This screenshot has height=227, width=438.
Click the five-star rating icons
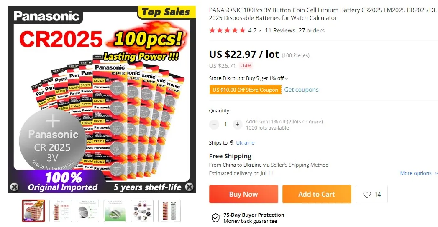click(227, 30)
